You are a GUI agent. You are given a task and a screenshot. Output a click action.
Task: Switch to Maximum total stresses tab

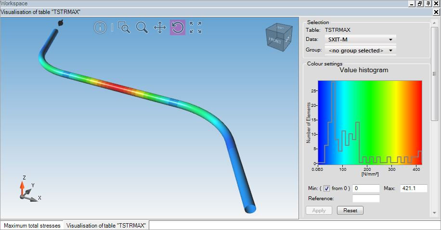pos(32,226)
